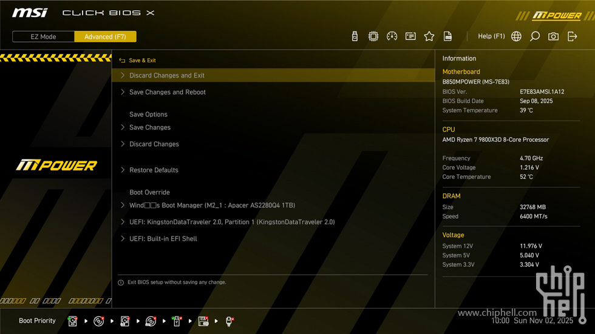The width and height of the screenshot is (595, 334).
Task: Click the back arrow beside Save & Exit
Action: [x=122, y=60]
